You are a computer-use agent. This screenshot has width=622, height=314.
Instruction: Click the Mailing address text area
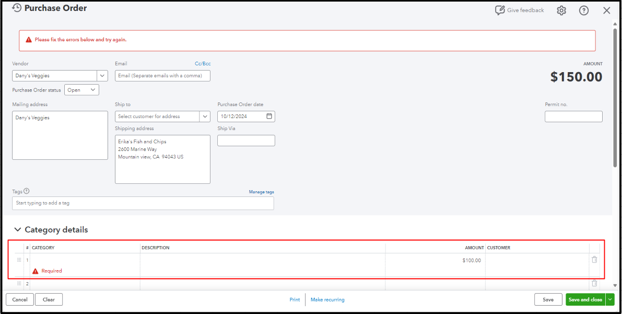tap(60, 135)
